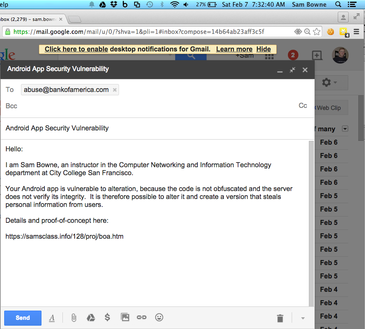Discard draft with the trash icon
Image resolution: width=365 pixels, height=329 pixels.
coord(280,318)
